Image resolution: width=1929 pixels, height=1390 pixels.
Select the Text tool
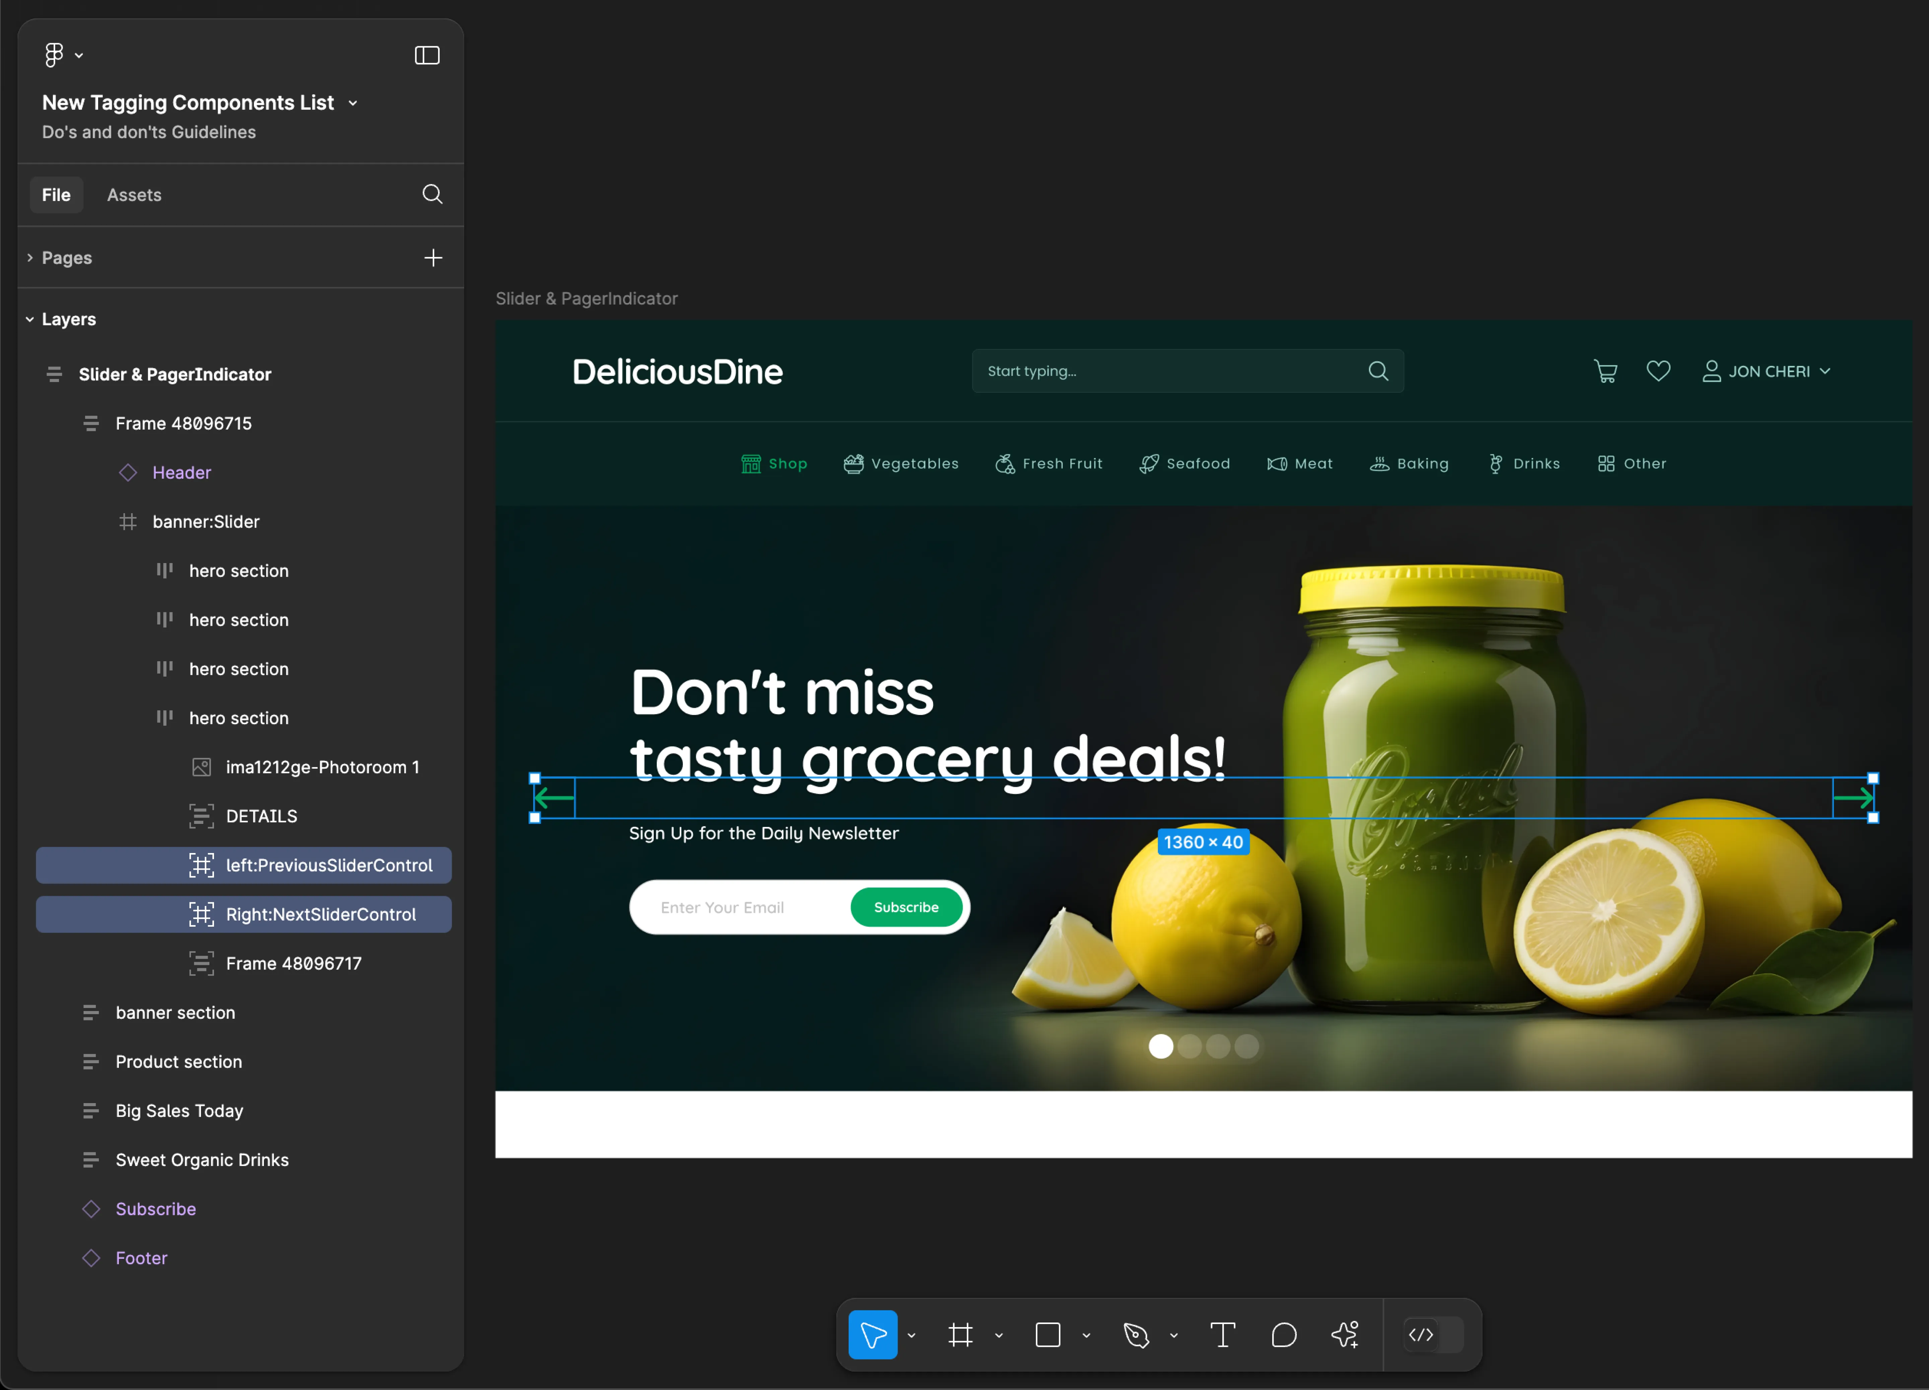(1222, 1335)
